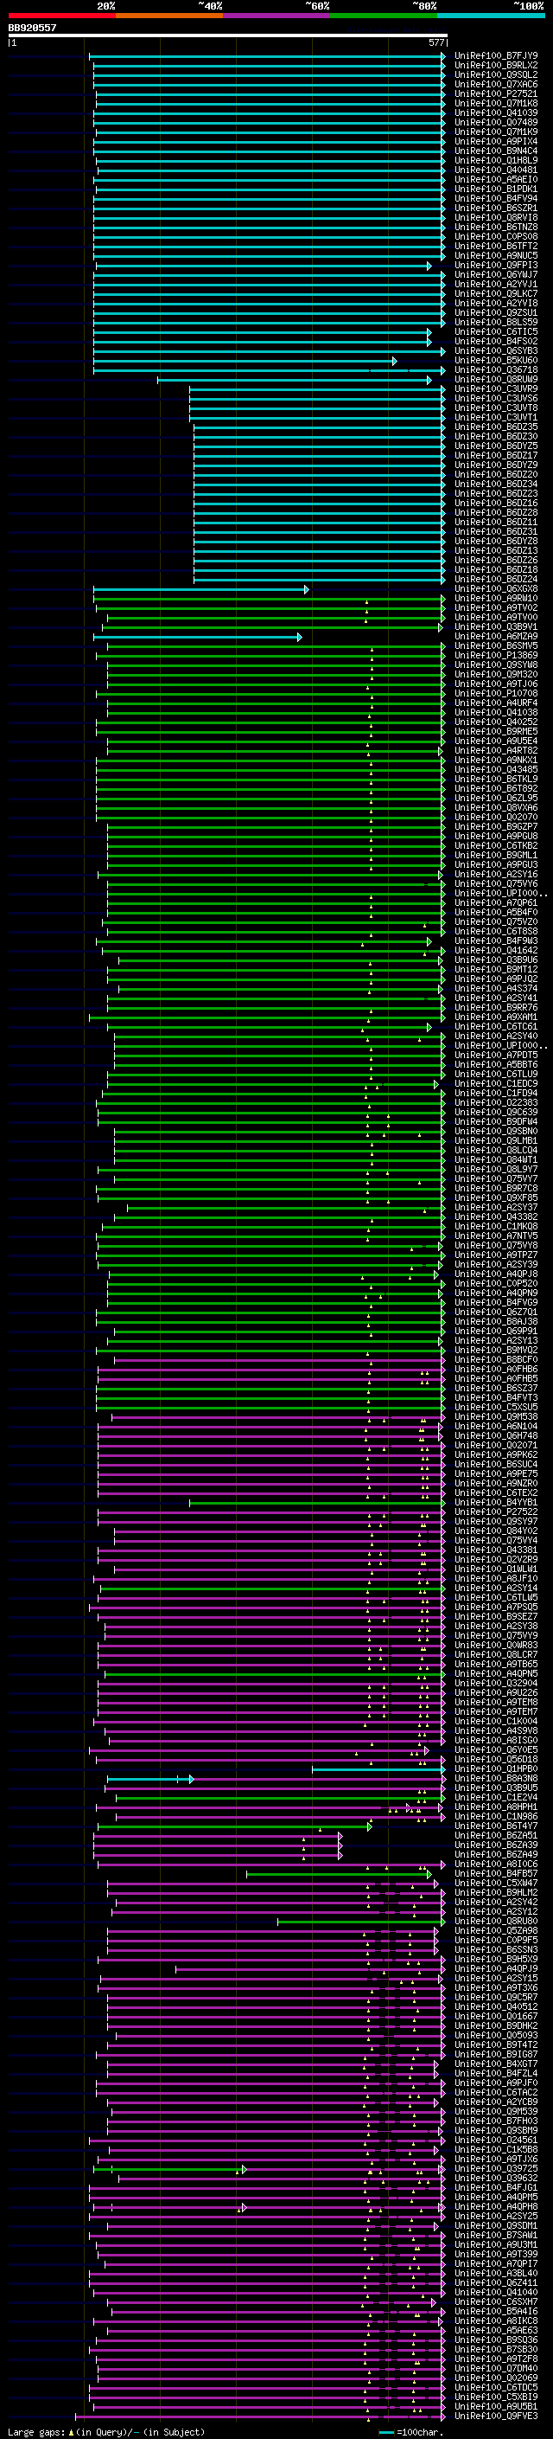Screen dimensions: 553x2439
Task: Open hit UniRef100_Q9SQL2
Action: [496, 74]
